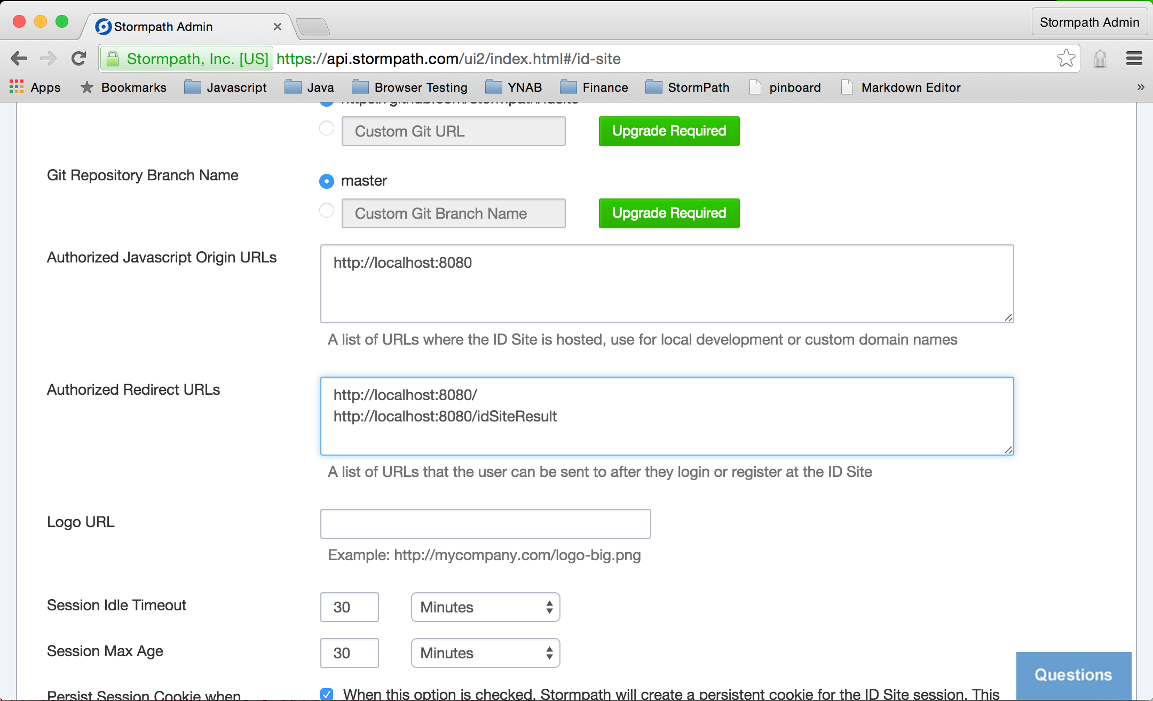
Task: Select the master branch radio button
Action: (327, 181)
